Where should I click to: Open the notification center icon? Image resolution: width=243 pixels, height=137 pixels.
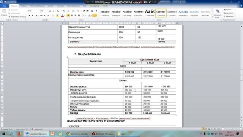pos(238,134)
